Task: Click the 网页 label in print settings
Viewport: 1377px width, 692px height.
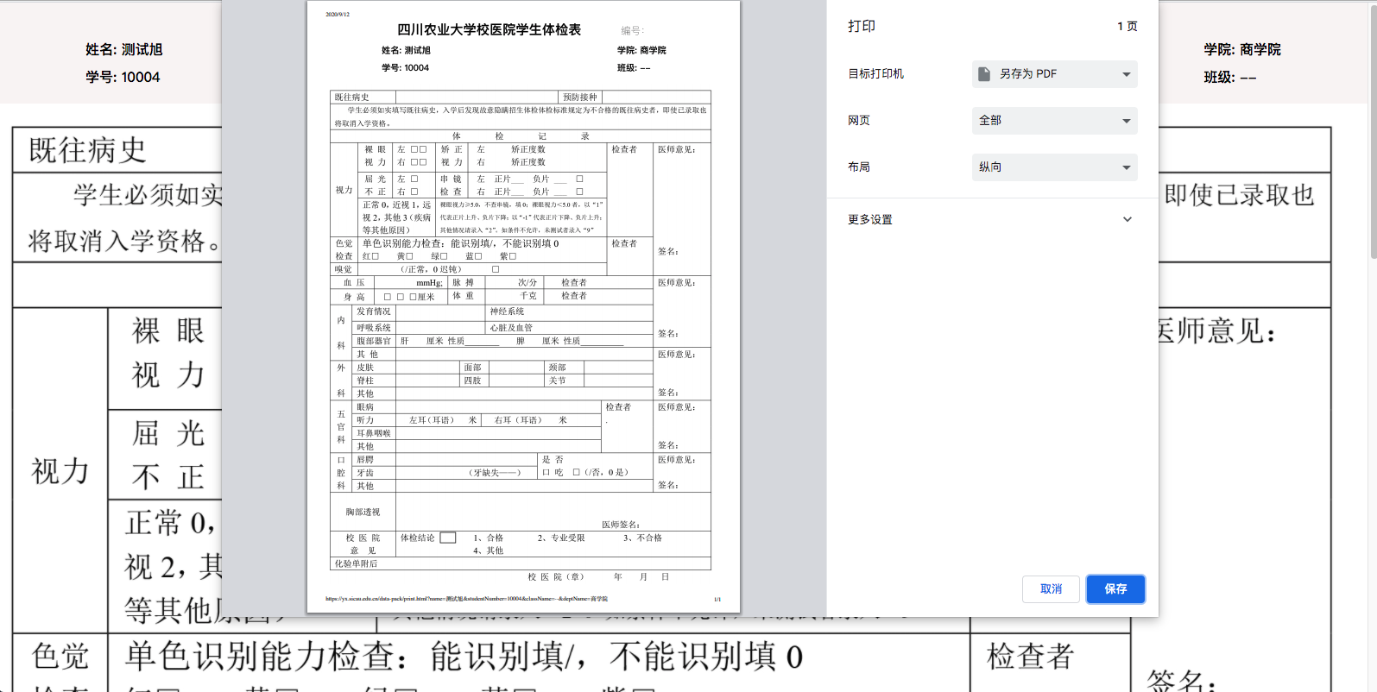Action: tap(859, 121)
